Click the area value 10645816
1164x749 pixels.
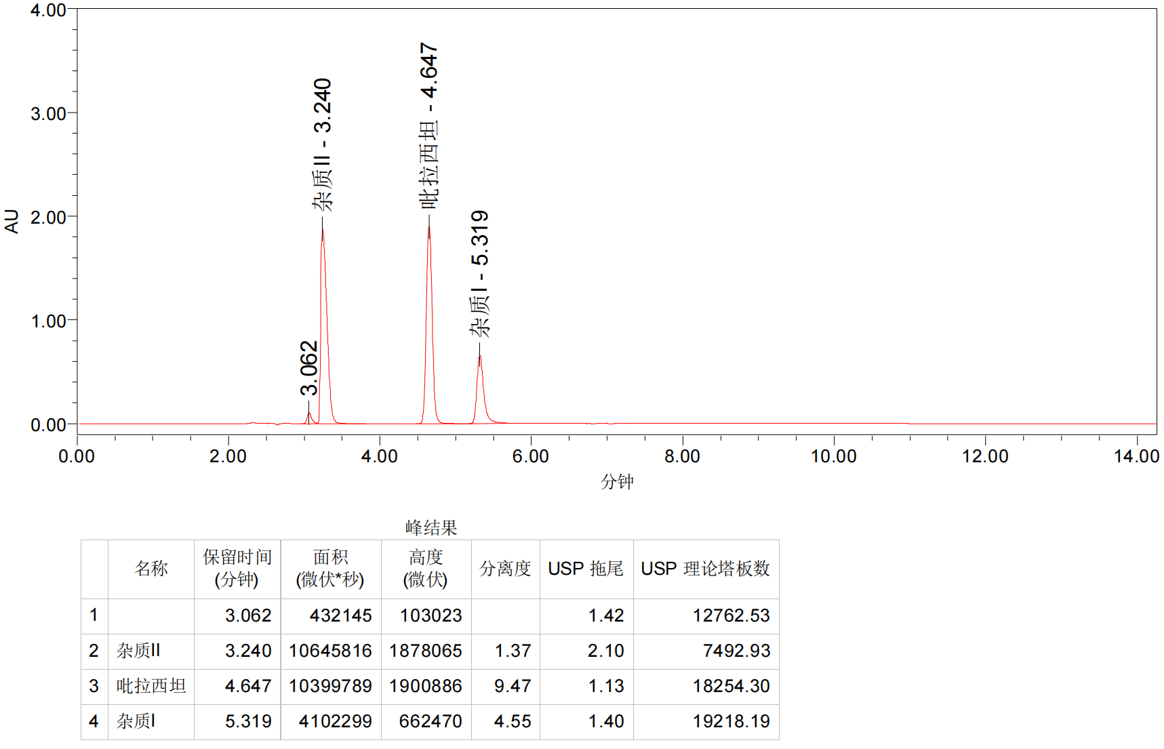click(330, 651)
